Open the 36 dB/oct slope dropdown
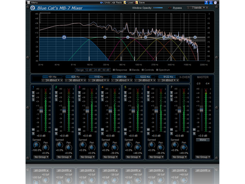The width and height of the screenshot is (245, 184). point(75,80)
